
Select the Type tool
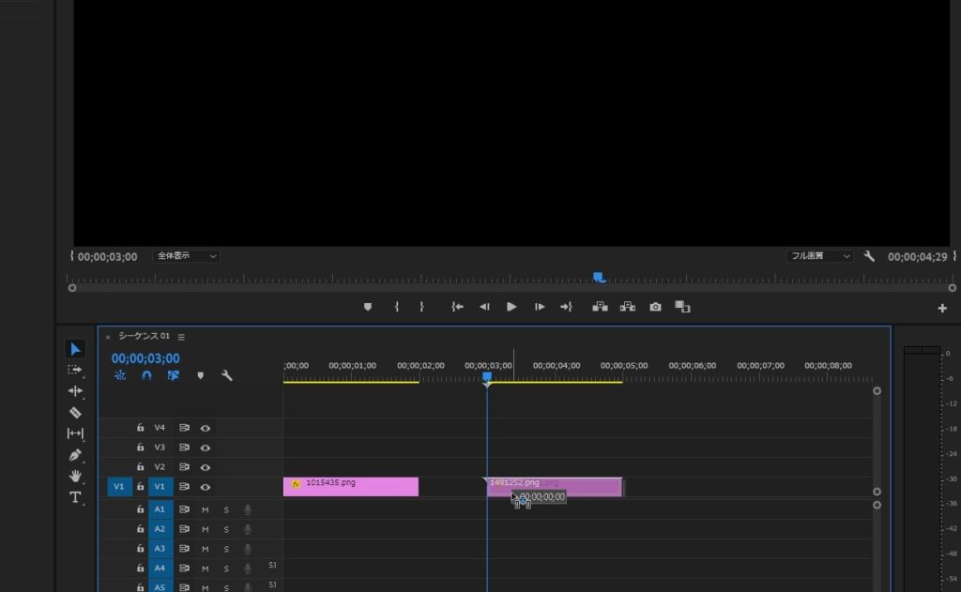point(75,497)
